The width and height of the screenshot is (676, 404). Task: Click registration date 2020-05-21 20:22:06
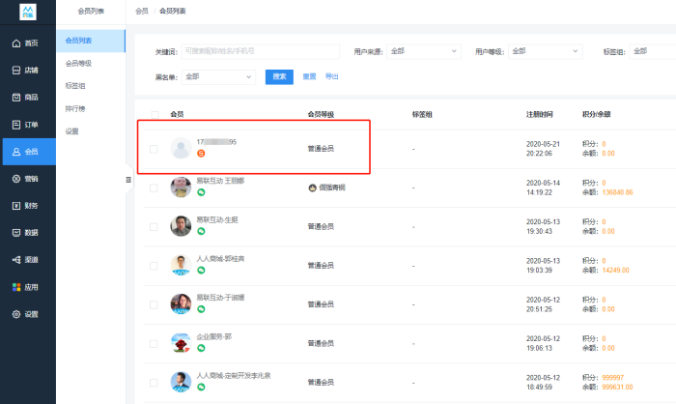543,149
